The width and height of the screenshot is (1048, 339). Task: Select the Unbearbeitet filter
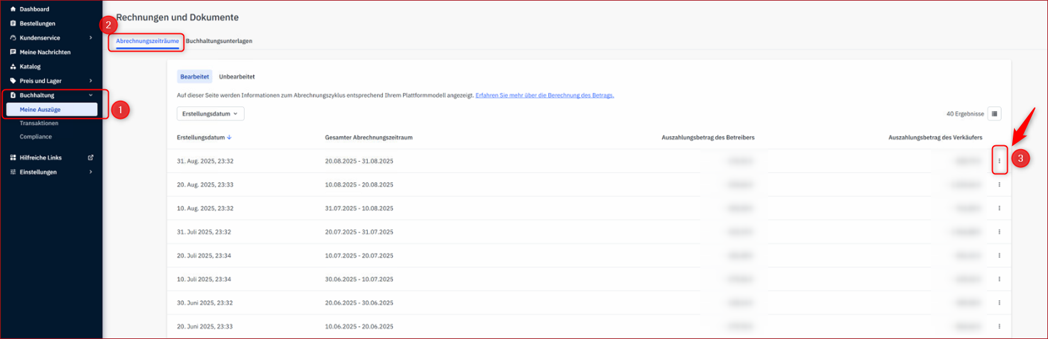point(237,77)
